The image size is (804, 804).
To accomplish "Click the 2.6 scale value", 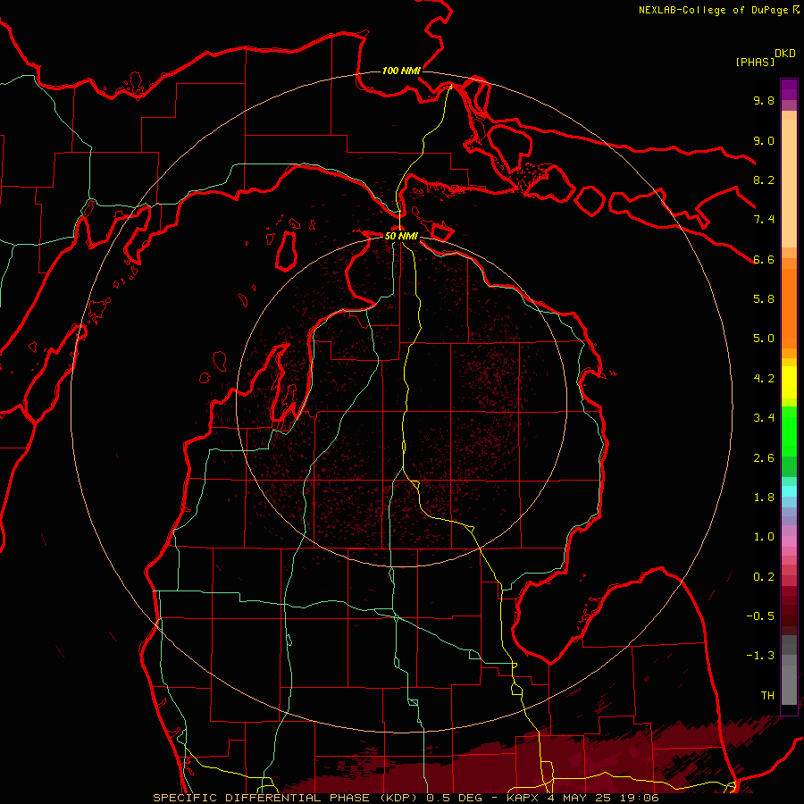I will pos(764,458).
